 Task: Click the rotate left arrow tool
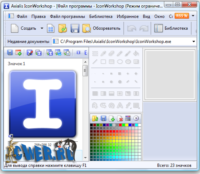[x=95, y=106]
